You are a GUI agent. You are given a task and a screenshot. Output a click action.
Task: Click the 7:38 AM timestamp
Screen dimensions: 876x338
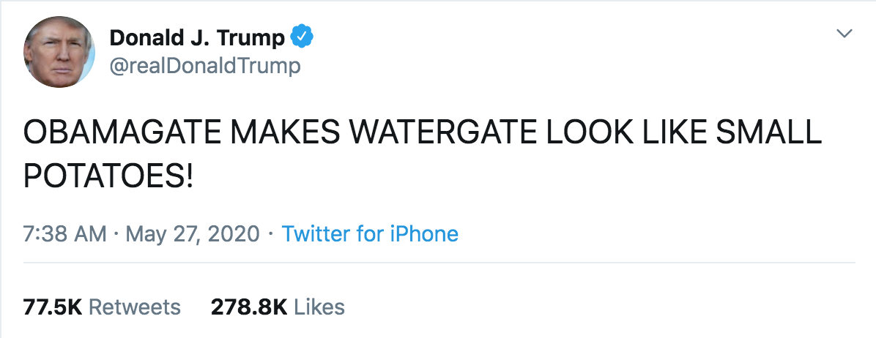coord(65,234)
